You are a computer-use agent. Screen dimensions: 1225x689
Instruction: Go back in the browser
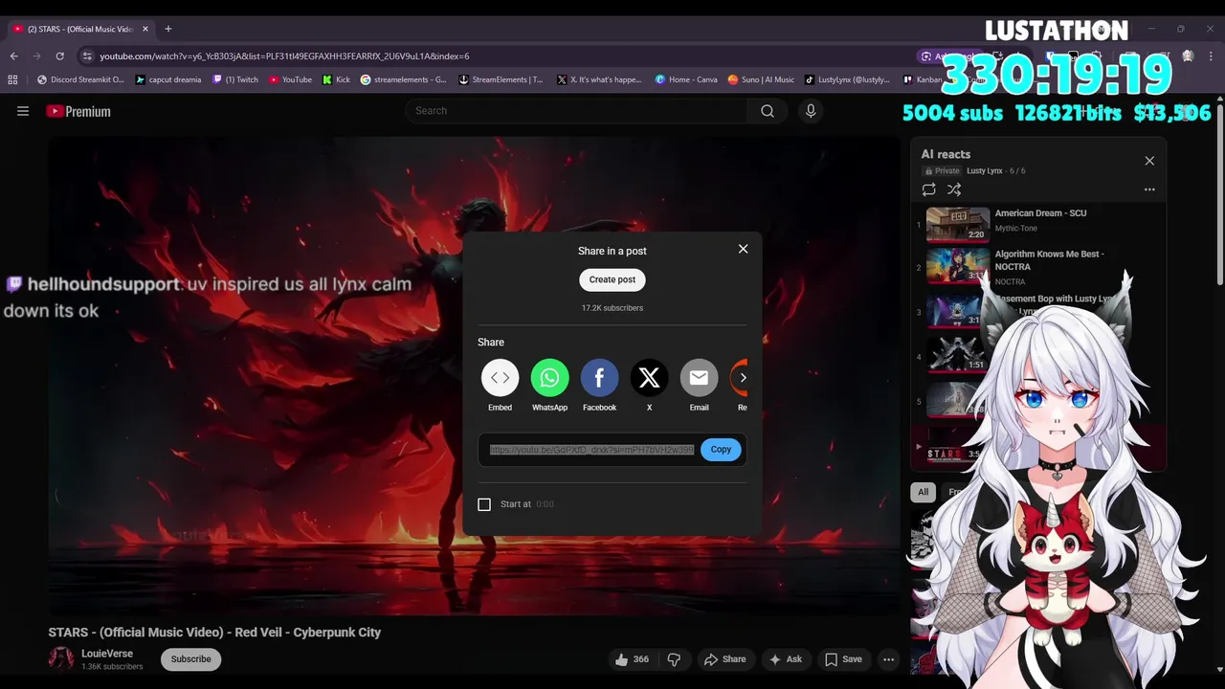[13, 56]
